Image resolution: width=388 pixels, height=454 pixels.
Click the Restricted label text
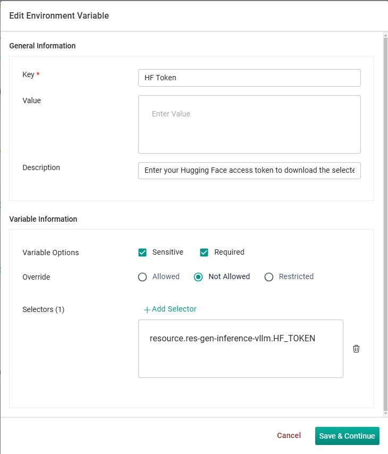[296, 276]
